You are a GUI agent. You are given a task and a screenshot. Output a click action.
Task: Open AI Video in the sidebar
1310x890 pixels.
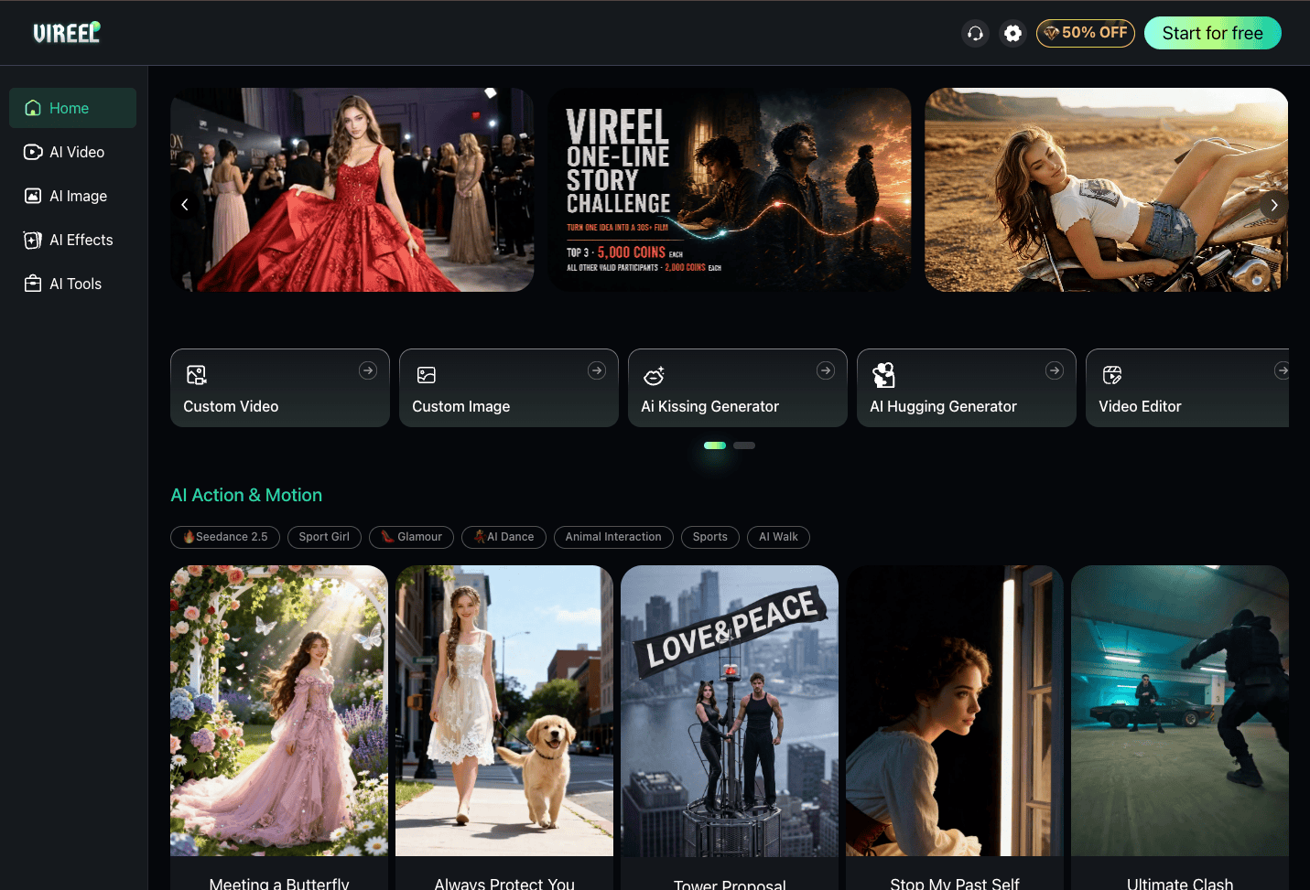(x=72, y=152)
